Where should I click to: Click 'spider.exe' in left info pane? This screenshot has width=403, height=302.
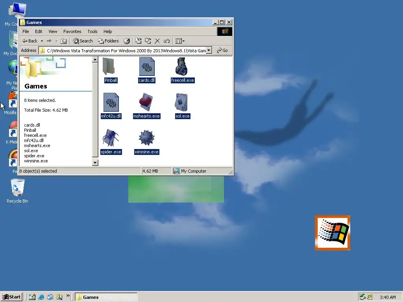coord(34,156)
